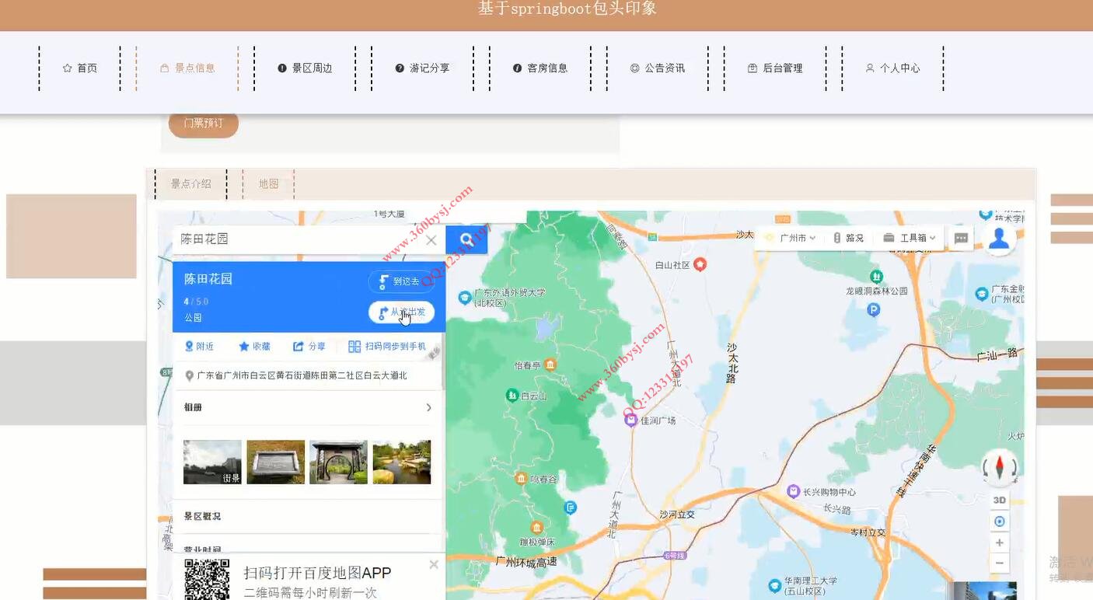Click the 怡春亭 map marker
The height and width of the screenshot is (600, 1093).
(550, 365)
